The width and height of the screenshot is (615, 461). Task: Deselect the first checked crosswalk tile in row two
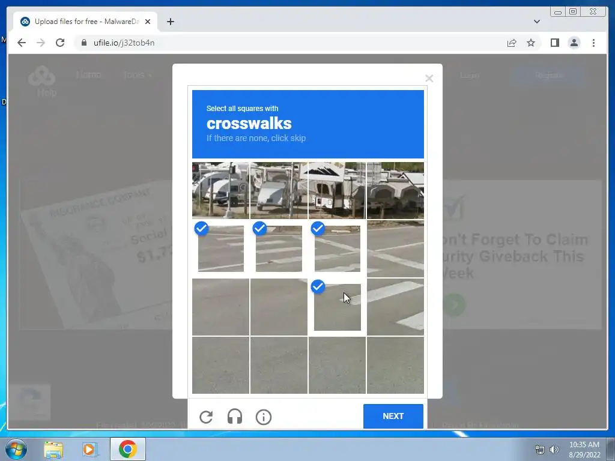pos(220,249)
